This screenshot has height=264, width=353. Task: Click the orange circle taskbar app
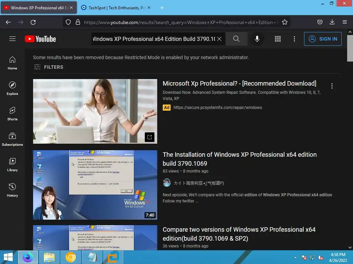point(71,257)
